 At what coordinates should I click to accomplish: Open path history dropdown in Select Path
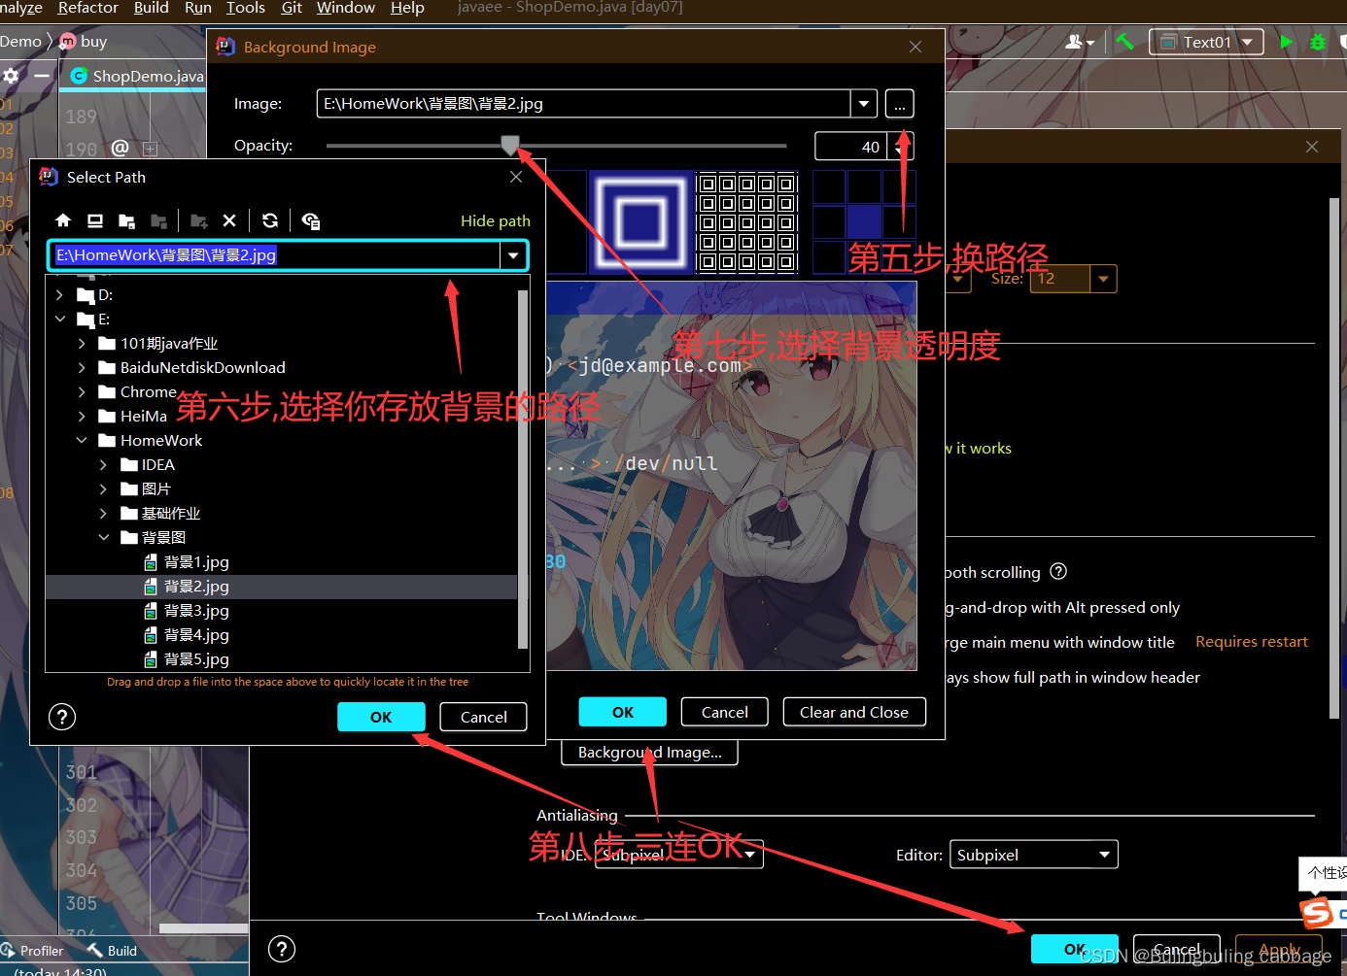click(513, 255)
